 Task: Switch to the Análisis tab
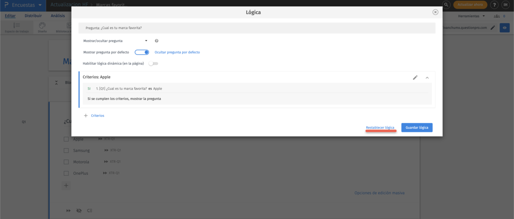click(58, 16)
